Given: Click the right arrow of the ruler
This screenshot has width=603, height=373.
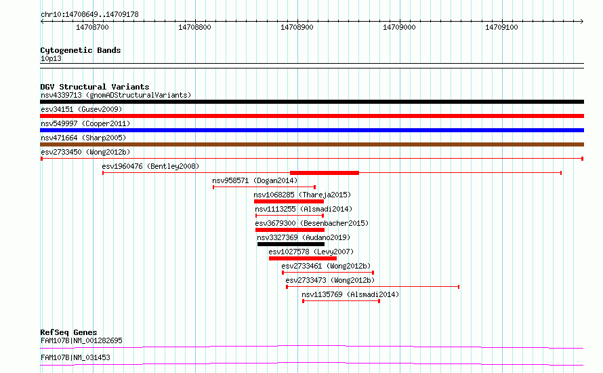Looking at the screenshot, I should tap(582, 22).
